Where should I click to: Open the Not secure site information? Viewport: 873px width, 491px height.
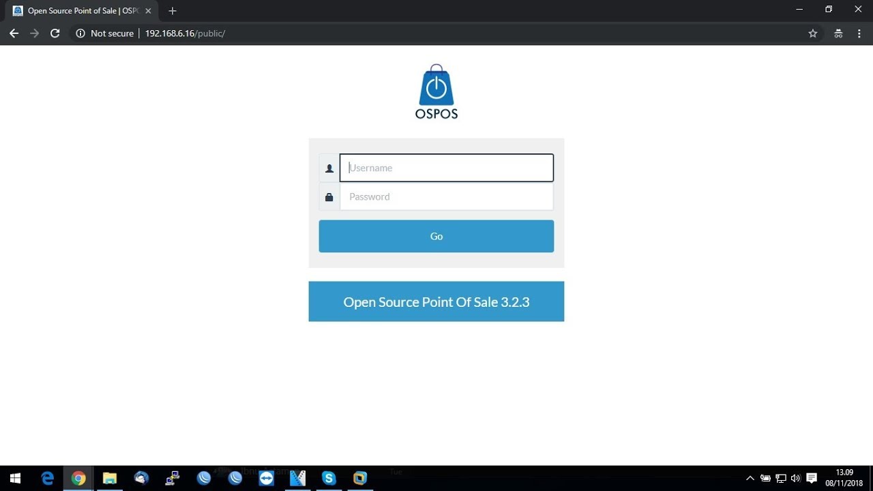click(x=105, y=33)
